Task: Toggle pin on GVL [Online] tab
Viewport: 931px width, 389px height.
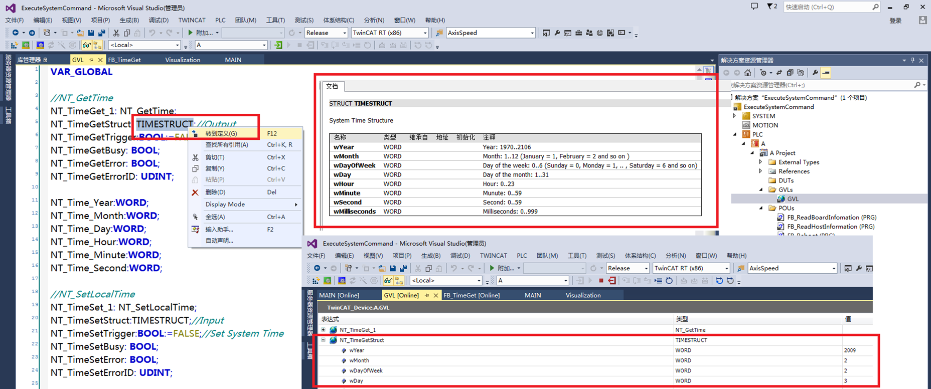Action: click(x=427, y=295)
